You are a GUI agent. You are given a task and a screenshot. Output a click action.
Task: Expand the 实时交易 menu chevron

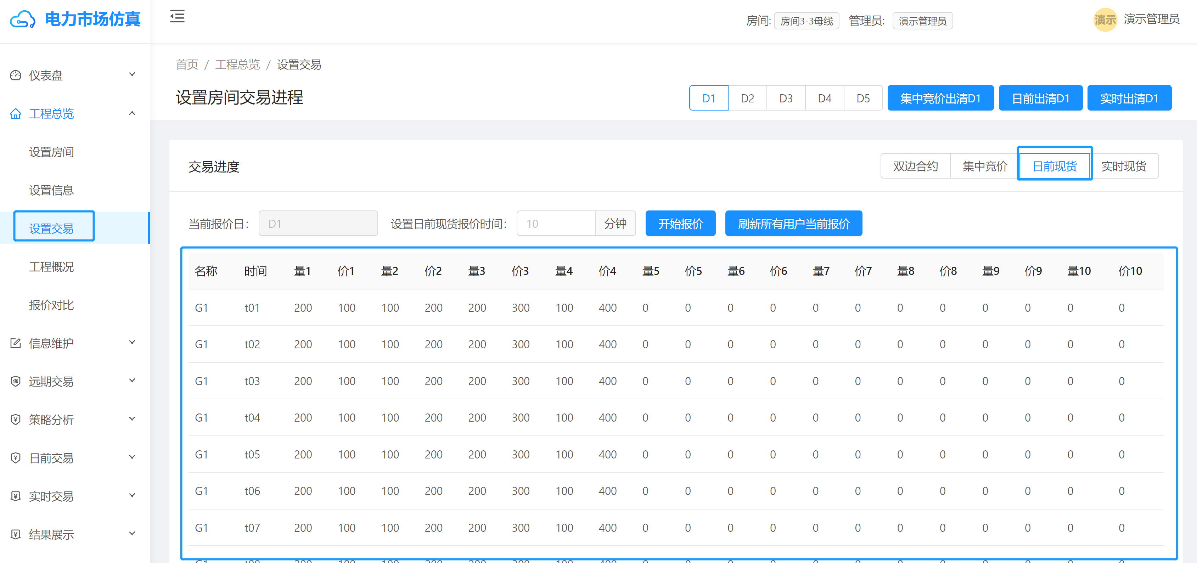click(132, 495)
